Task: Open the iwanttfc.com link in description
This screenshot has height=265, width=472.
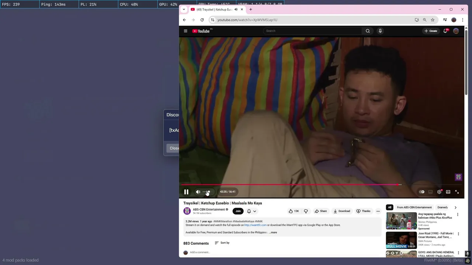Action: tap(255, 225)
